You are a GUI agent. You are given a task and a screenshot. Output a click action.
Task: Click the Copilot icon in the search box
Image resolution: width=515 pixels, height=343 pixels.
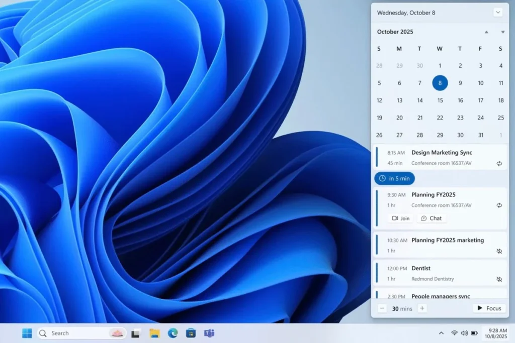[116, 332]
